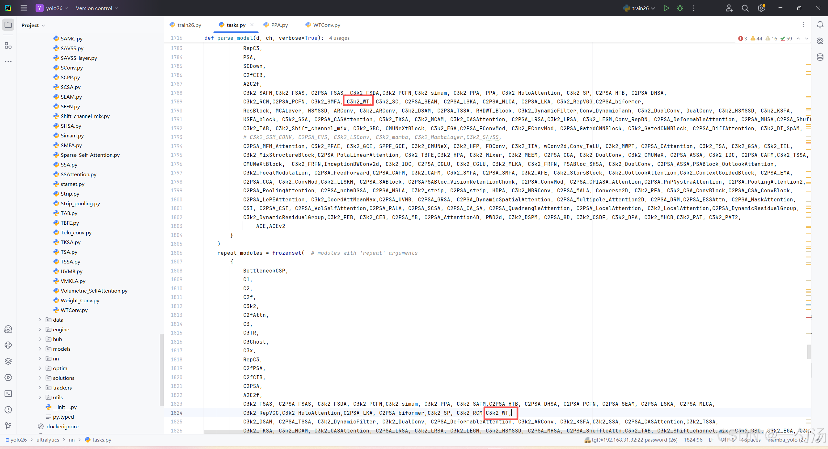Open the Terminal tool window
The height and width of the screenshot is (449, 828).
click(x=8, y=393)
